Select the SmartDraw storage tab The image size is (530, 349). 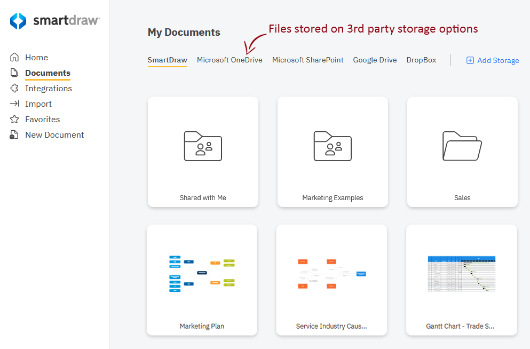pyautogui.click(x=167, y=60)
